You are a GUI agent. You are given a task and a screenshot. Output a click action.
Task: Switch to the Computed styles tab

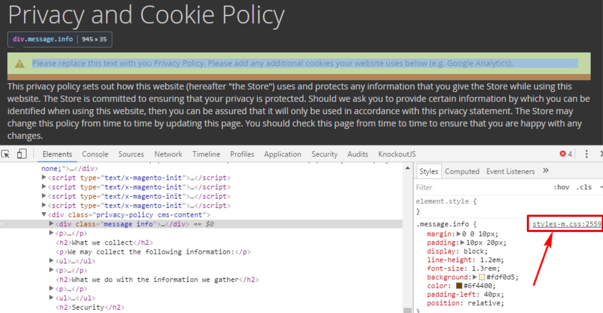[x=462, y=172]
